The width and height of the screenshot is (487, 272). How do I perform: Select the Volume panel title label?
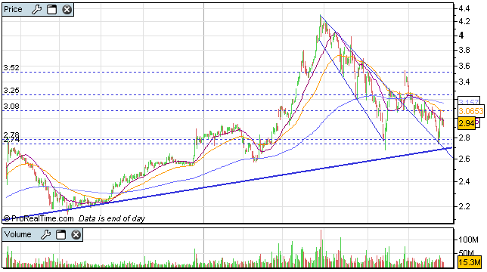[x=17, y=234]
